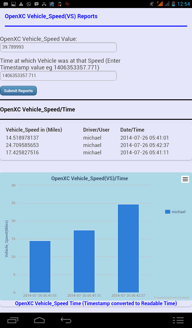
Task: Click the table date 2014-07-26 05:42:37
Action: tap(145, 145)
